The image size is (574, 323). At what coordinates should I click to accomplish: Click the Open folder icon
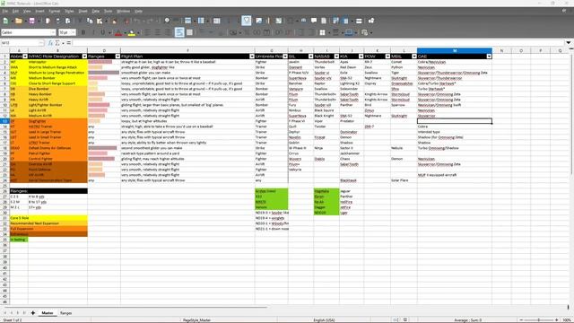[18, 21]
